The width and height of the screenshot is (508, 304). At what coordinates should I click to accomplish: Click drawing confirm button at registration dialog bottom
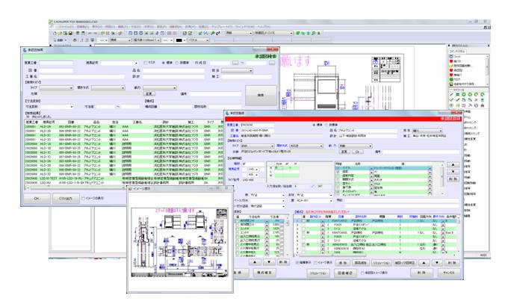345,273
